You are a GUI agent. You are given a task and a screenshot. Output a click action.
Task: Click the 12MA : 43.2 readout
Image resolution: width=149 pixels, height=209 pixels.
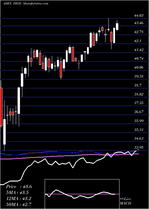(x=18, y=199)
